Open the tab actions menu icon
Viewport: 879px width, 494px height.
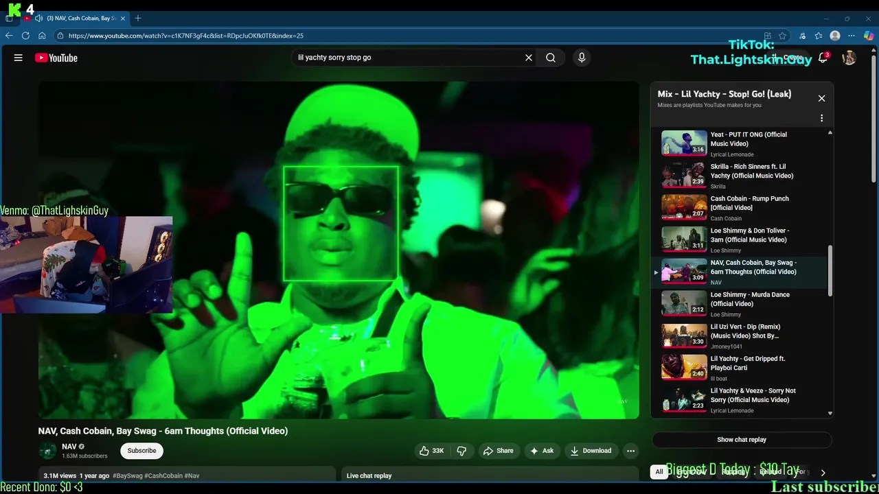pos(9,18)
